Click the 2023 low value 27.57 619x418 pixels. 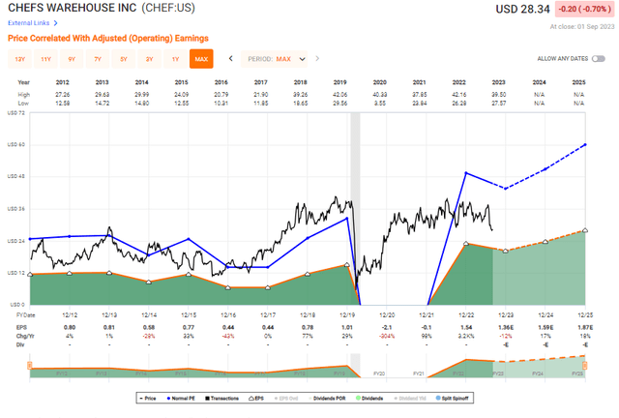(499, 104)
